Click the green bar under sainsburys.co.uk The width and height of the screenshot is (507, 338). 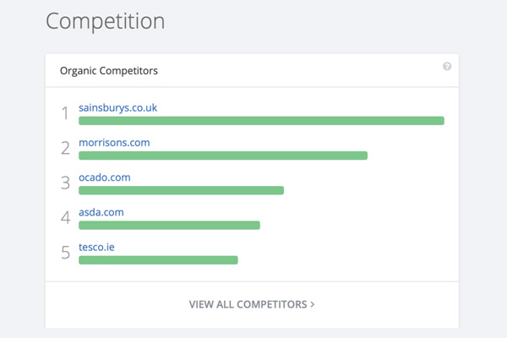pos(261,121)
